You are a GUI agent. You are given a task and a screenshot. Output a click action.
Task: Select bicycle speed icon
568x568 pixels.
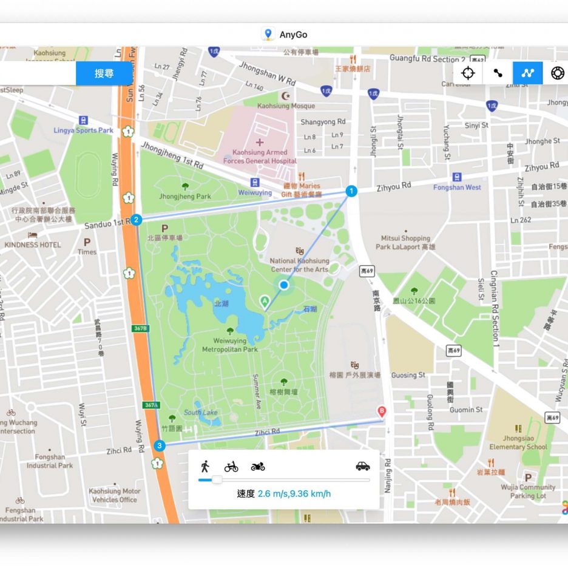(231, 466)
